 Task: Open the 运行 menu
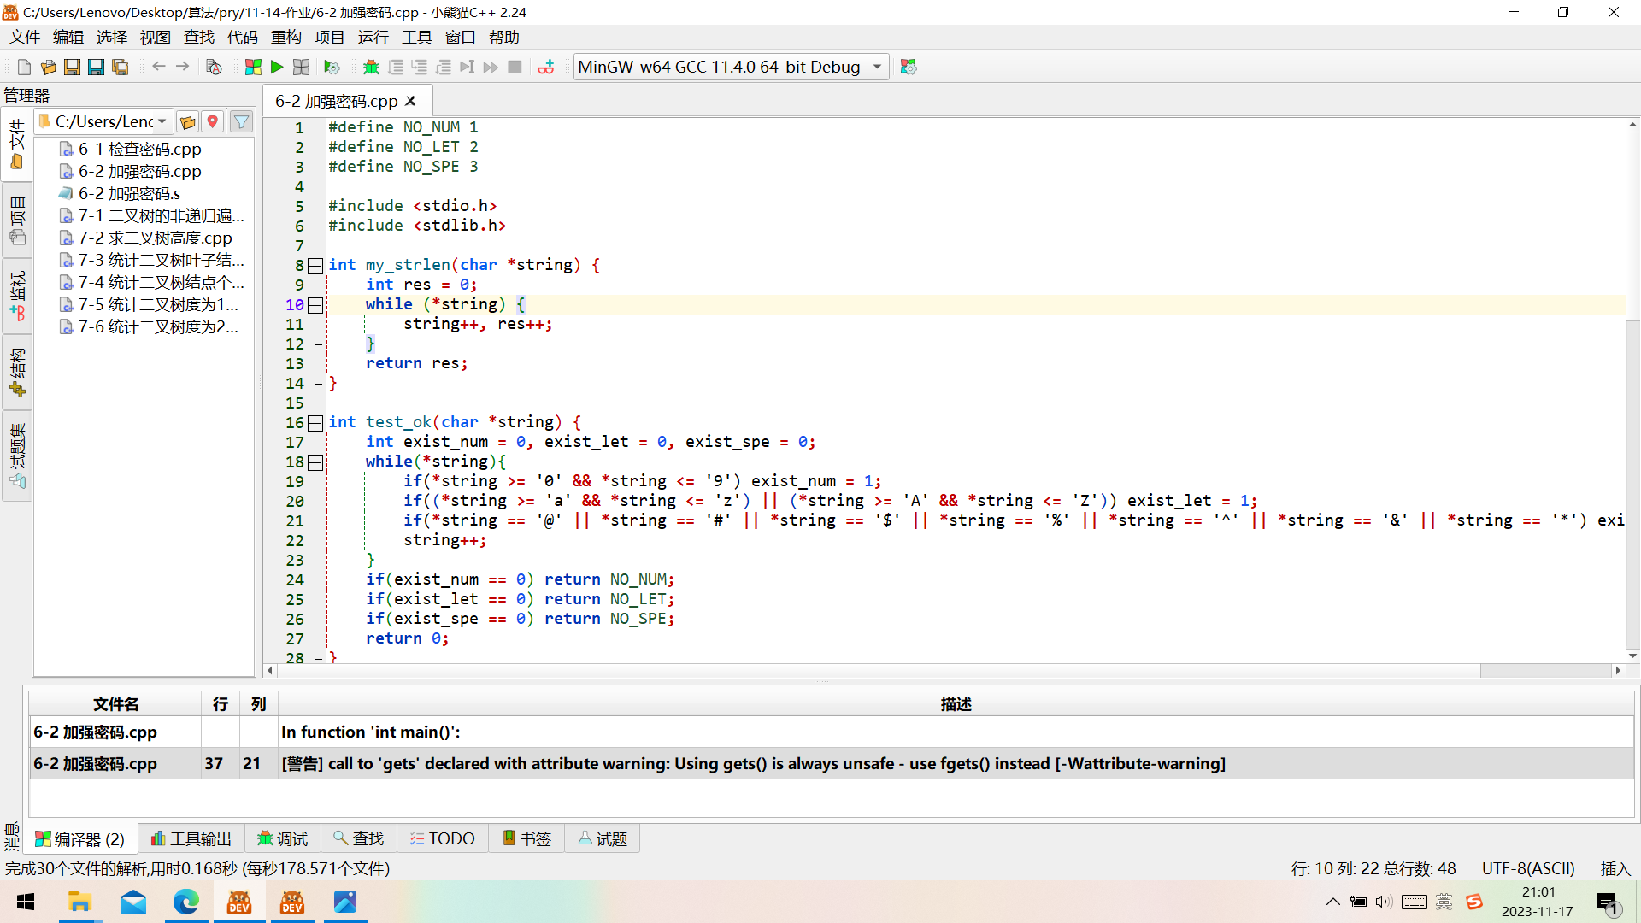tap(373, 37)
